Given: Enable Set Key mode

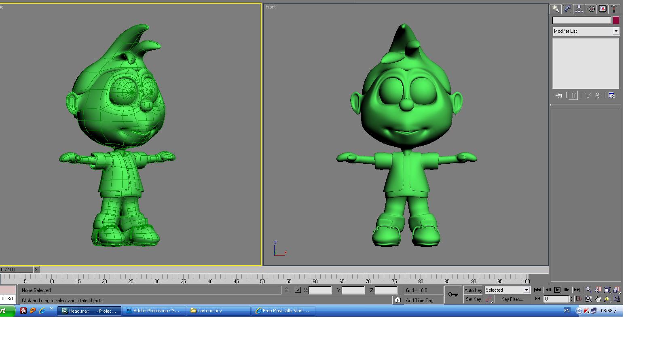Looking at the screenshot, I should click(x=473, y=299).
